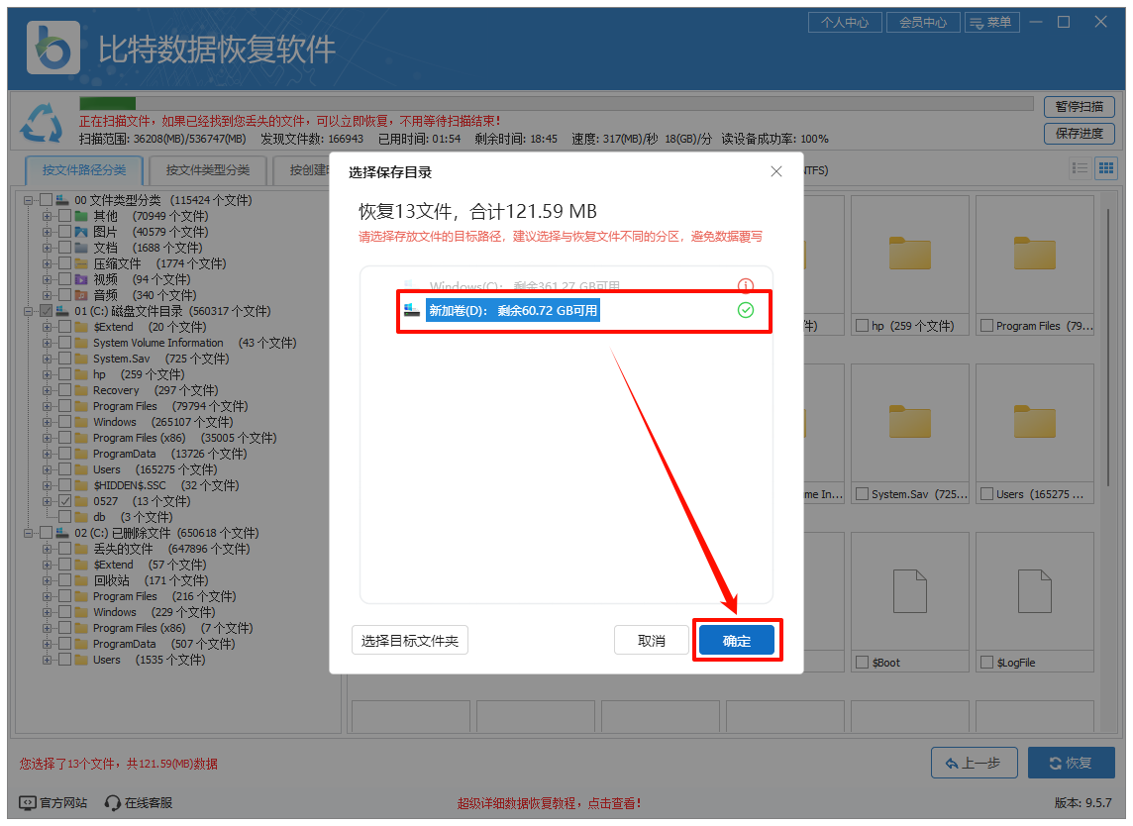1133x826 pixels.
Task: Click the scan progress bar
Action: (x=556, y=103)
